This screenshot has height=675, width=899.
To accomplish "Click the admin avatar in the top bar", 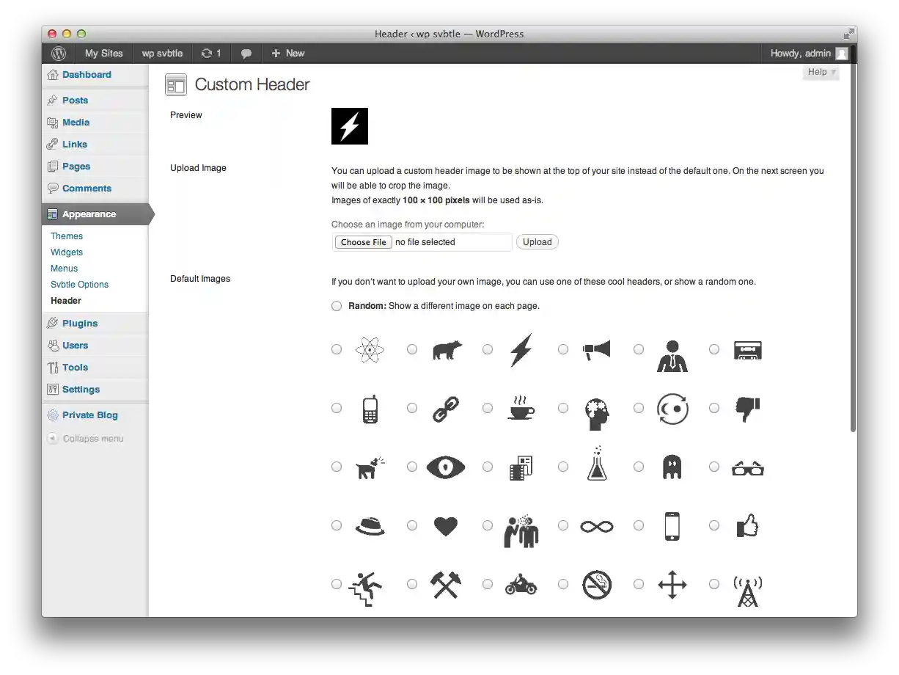I will click(x=842, y=54).
